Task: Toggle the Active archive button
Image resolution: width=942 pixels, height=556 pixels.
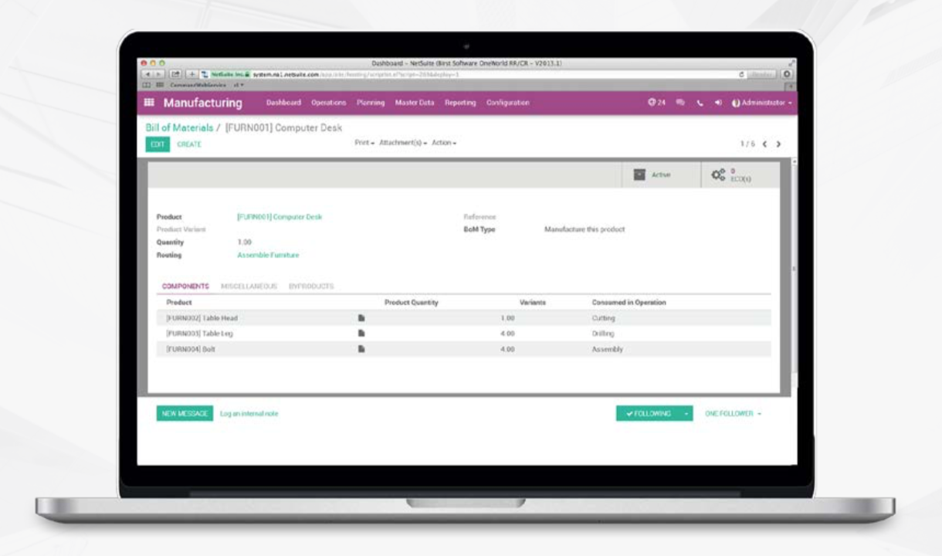Action: coord(661,175)
